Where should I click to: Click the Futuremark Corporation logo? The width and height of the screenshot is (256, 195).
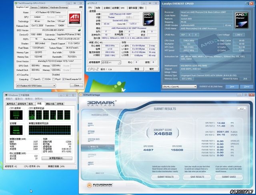coord(100,185)
